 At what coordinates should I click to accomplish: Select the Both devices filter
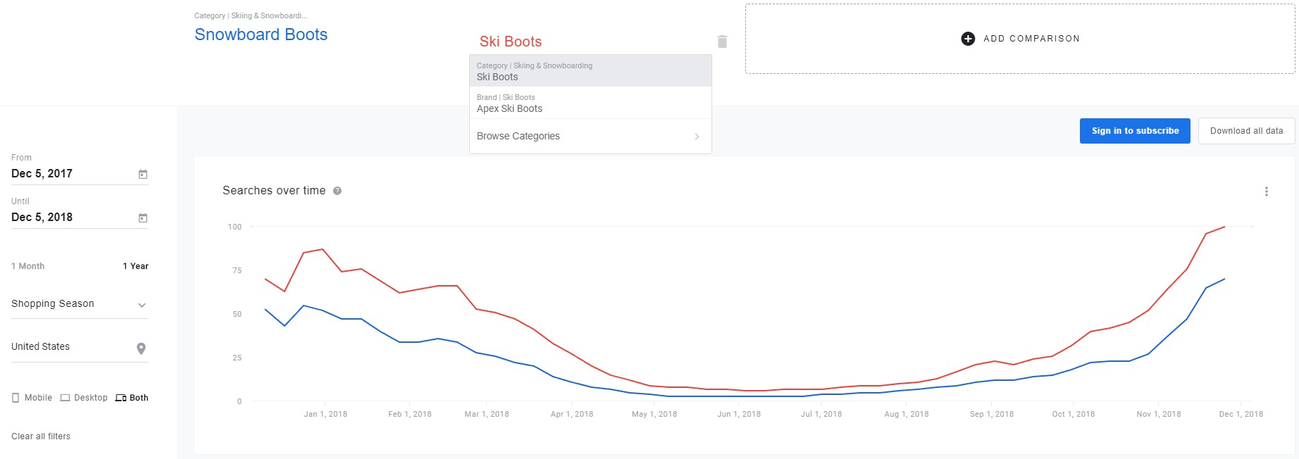coord(132,398)
